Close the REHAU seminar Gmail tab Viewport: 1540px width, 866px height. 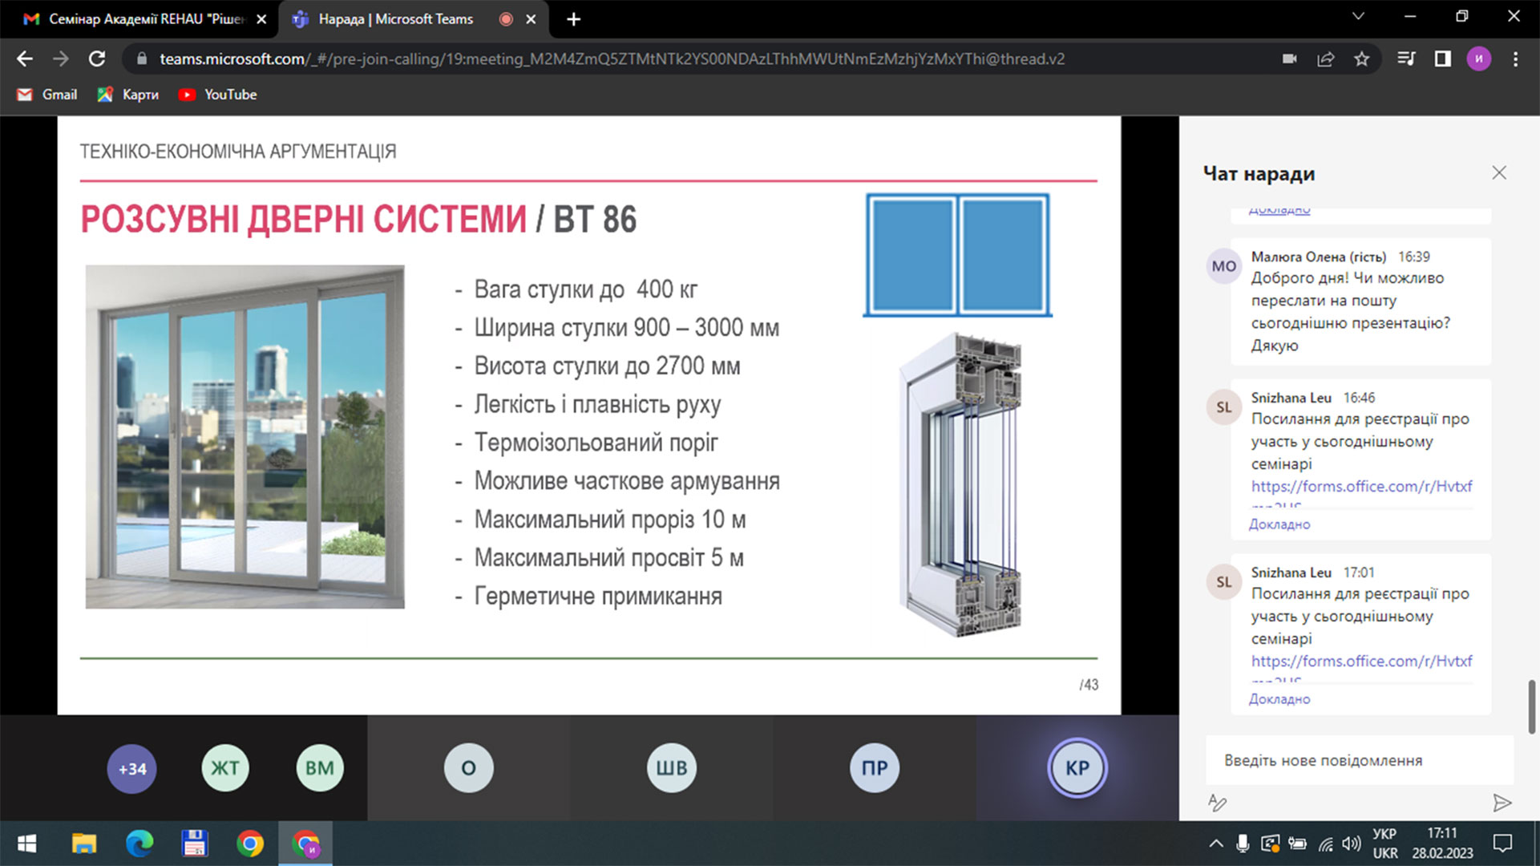pyautogui.click(x=261, y=19)
